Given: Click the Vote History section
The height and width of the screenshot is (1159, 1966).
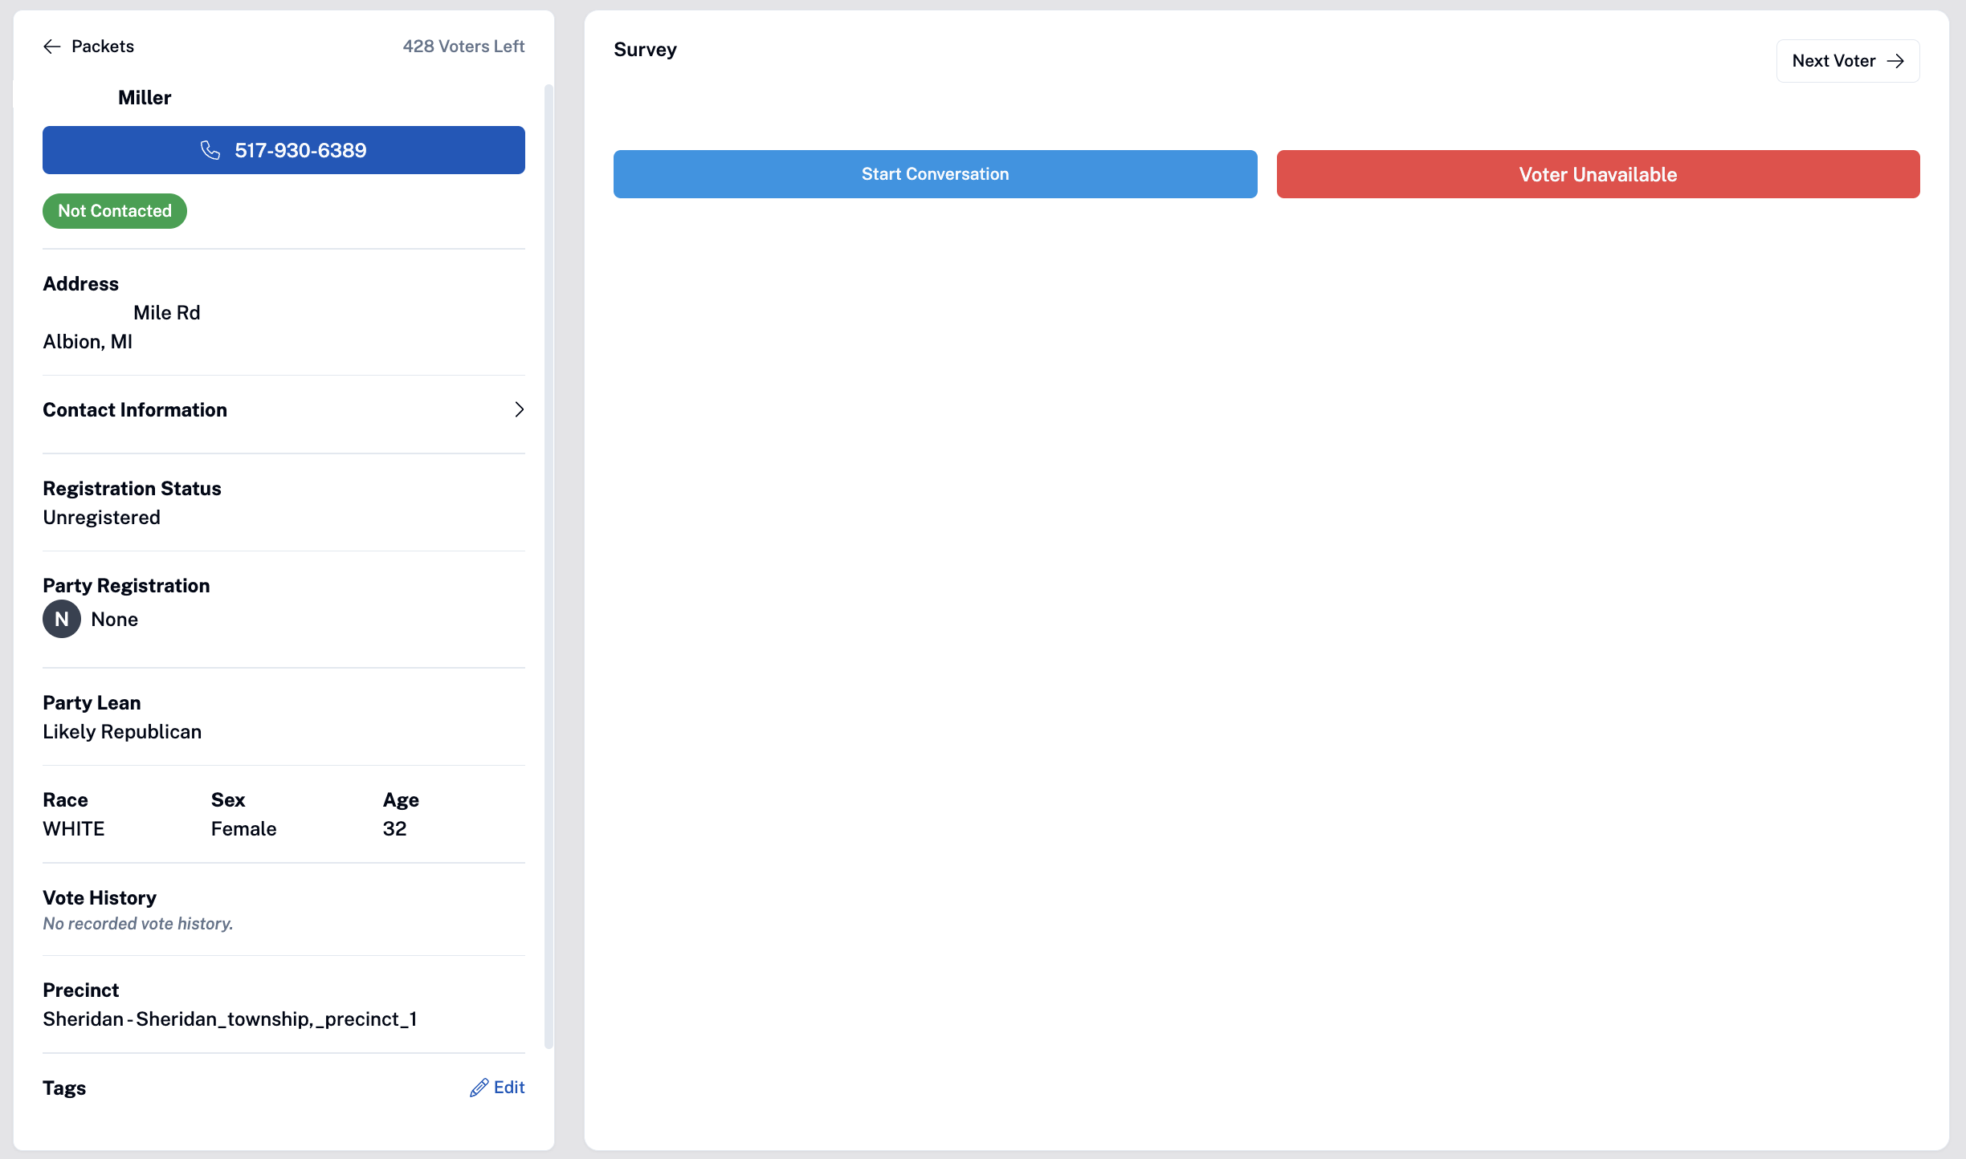Looking at the screenshot, I should (283, 909).
